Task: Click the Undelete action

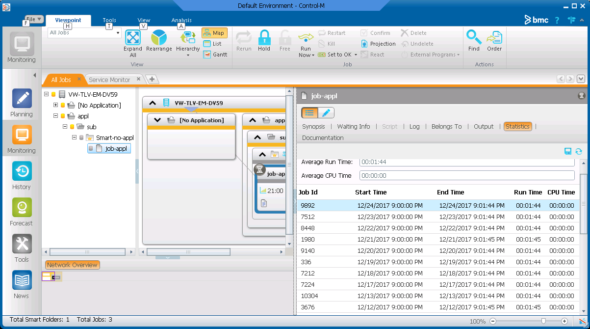Action: tap(417, 44)
